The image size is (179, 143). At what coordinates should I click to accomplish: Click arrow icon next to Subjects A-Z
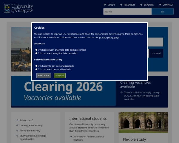(17, 120)
